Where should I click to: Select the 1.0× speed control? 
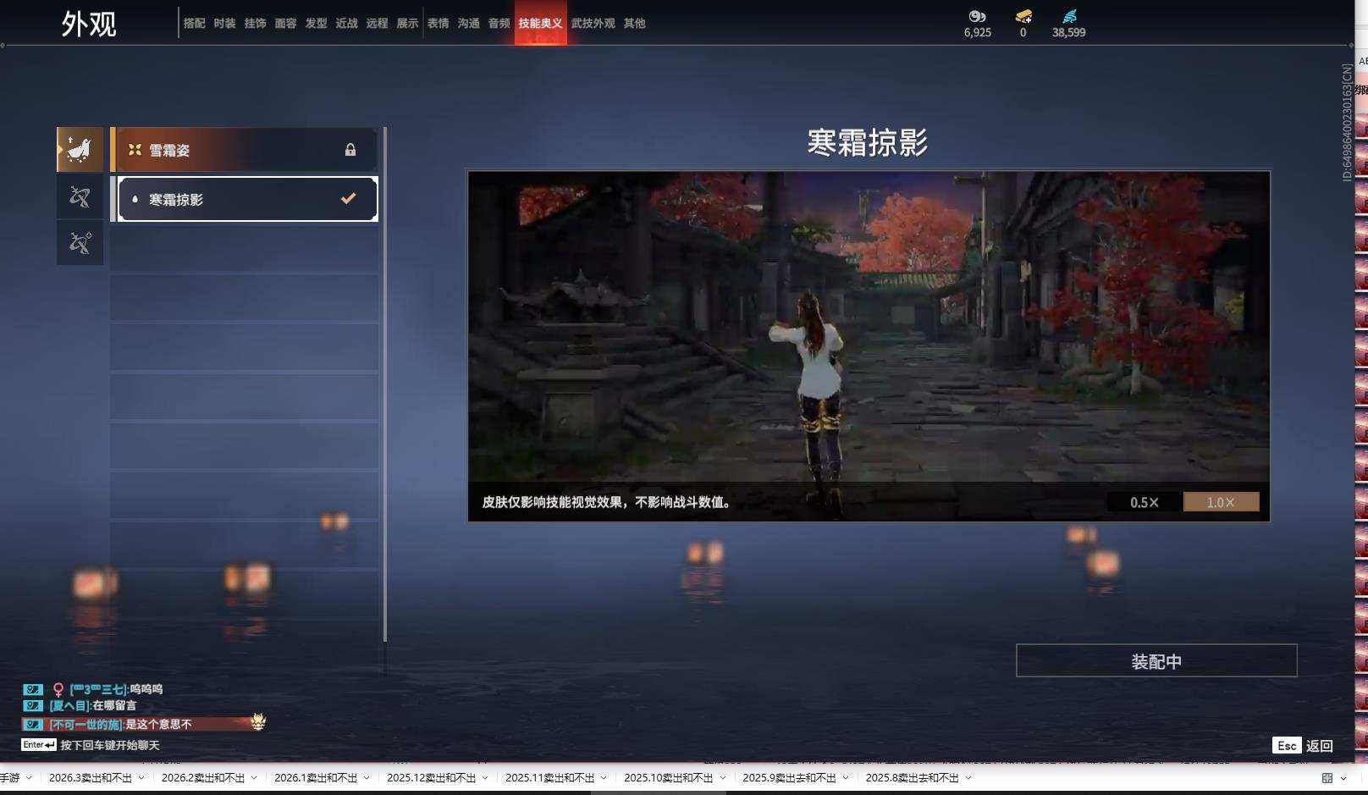1222,501
